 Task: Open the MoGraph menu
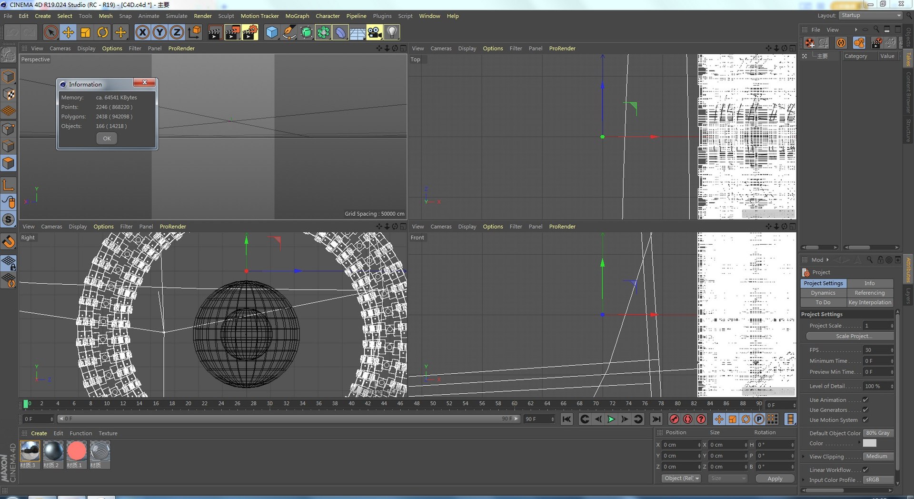(297, 16)
